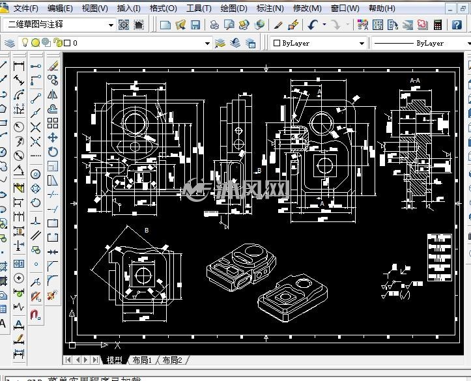
Task: Select the Mirror tool
Action: click(53, 94)
